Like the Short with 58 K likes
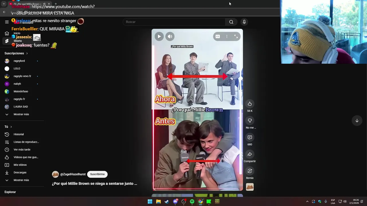Screen dimensions: 367x206 pos(250,104)
